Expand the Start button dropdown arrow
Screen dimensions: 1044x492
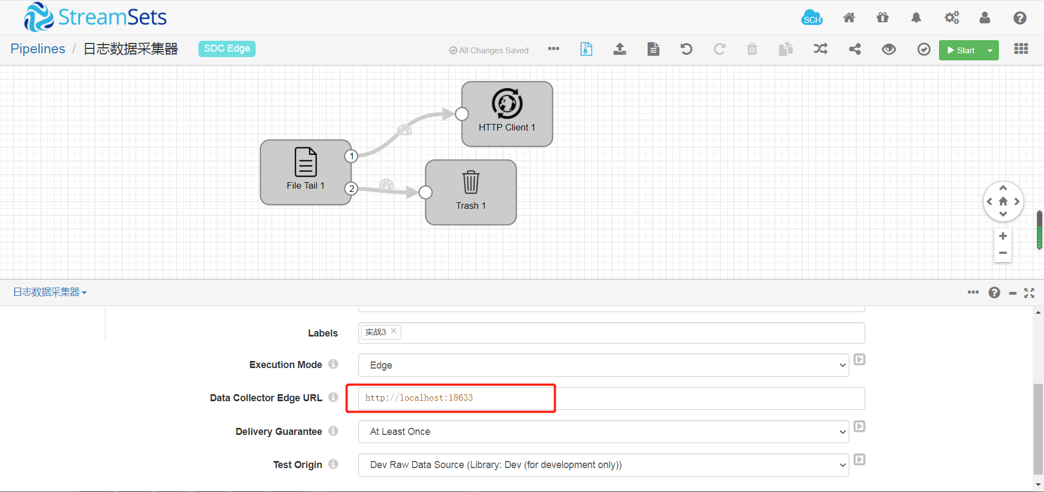(990, 50)
